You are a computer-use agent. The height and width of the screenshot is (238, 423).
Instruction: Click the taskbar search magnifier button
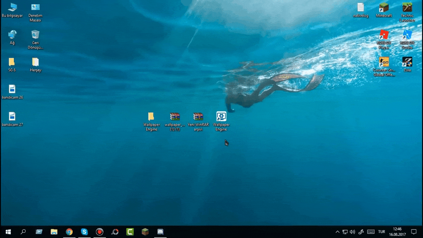click(x=23, y=232)
